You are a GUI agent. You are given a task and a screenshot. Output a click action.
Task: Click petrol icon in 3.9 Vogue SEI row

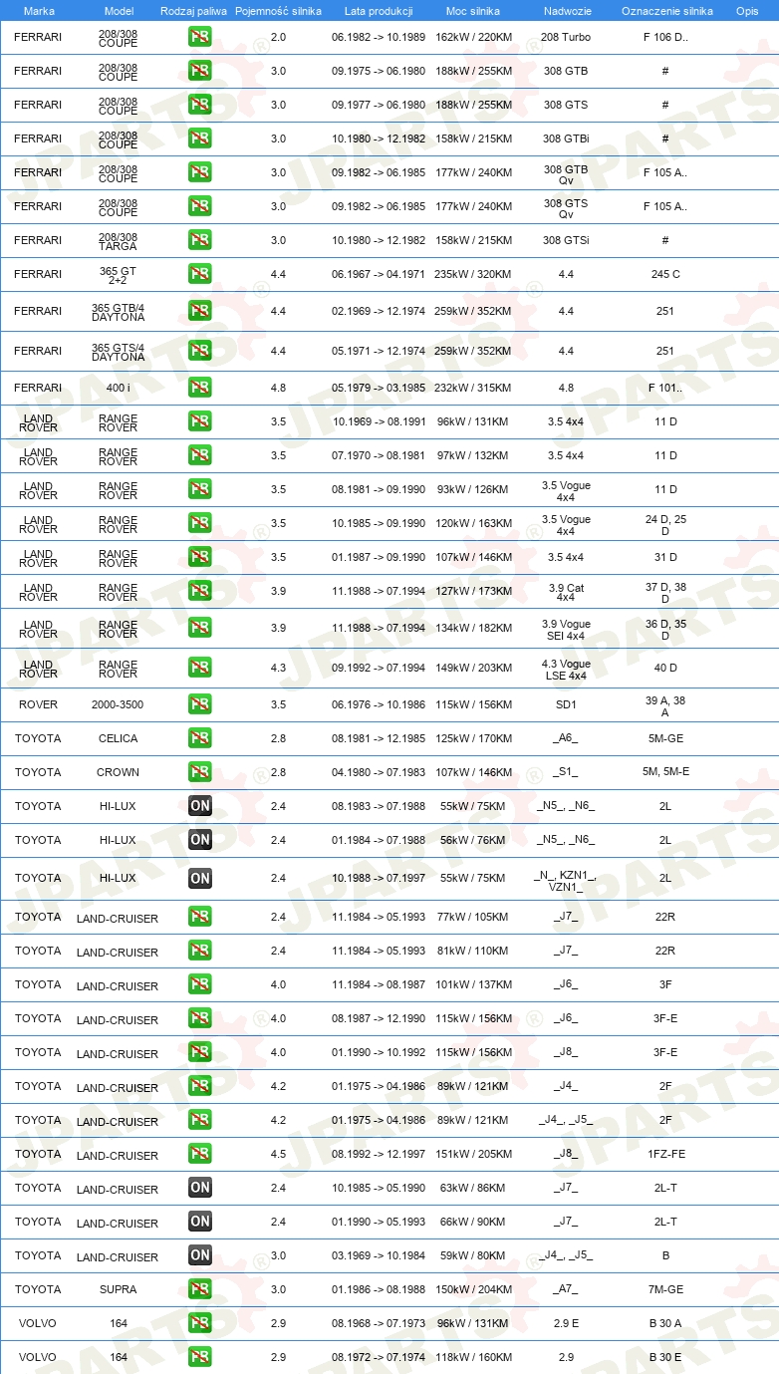[200, 628]
